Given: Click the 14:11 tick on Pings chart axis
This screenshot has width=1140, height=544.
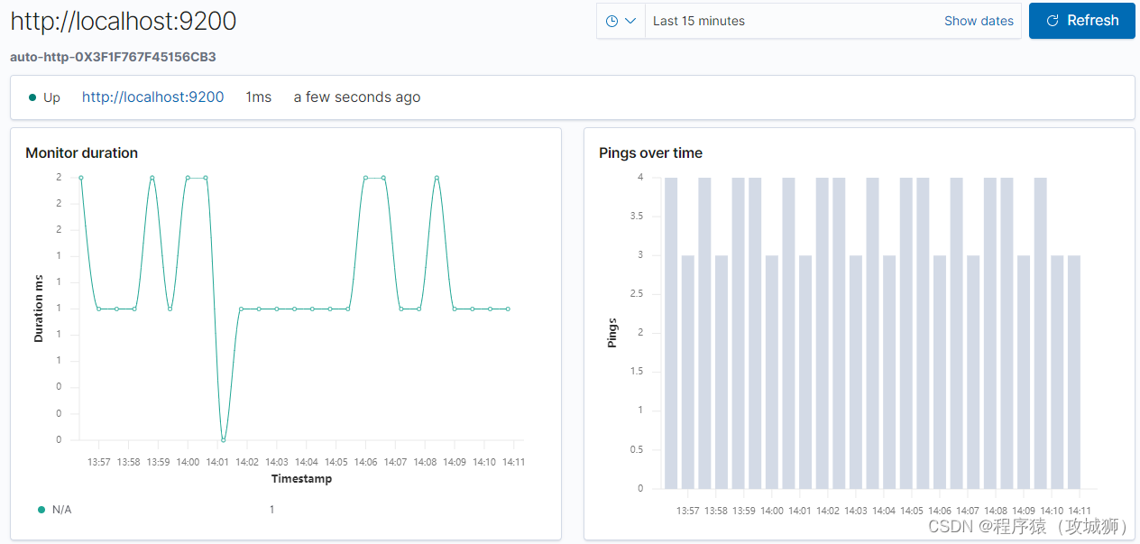Looking at the screenshot, I should (1080, 511).
